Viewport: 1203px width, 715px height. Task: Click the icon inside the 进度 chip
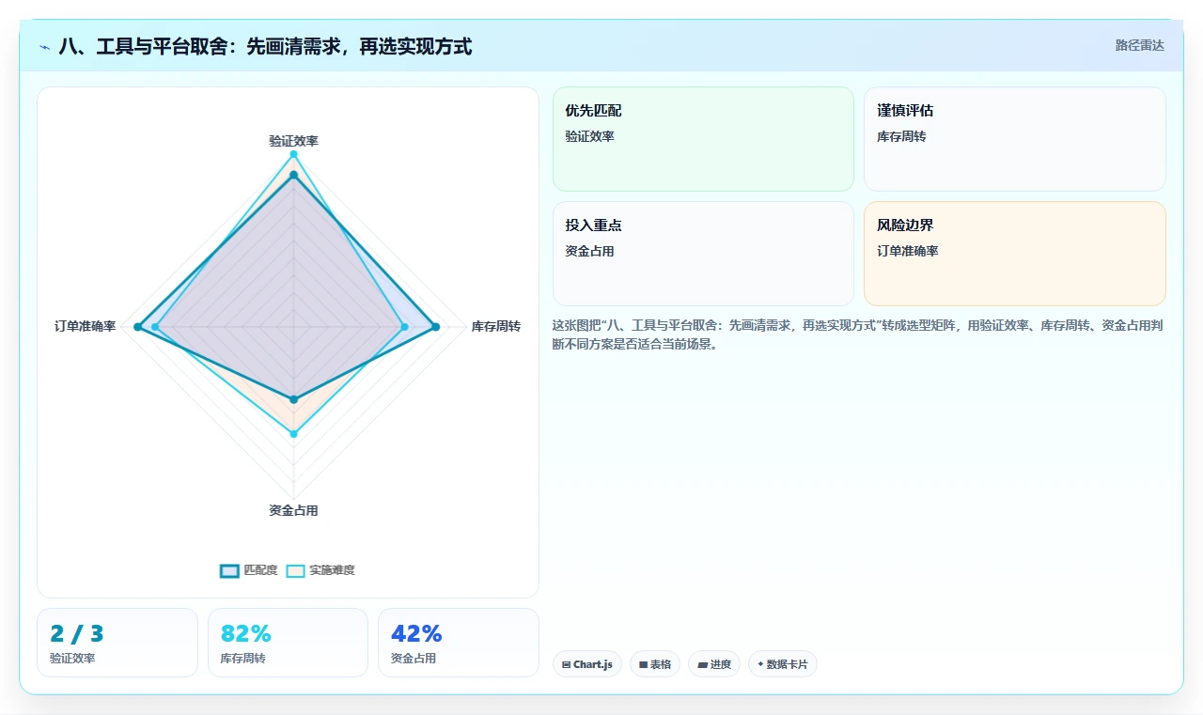click(x=702, y=665)
